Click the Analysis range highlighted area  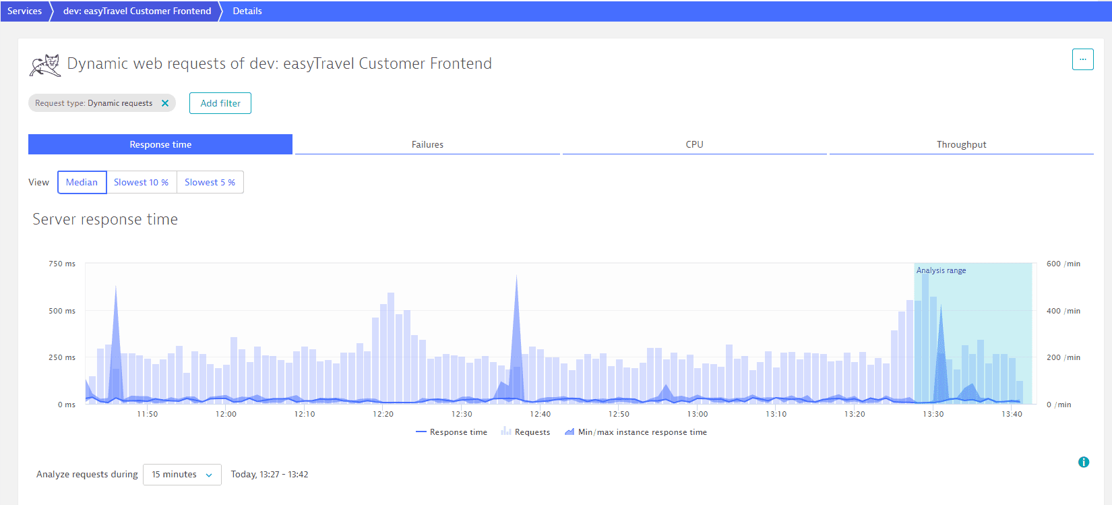(x=973, y=333)
